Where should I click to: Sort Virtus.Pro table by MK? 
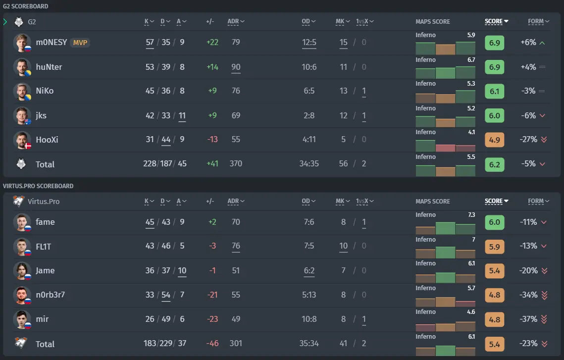point(343,202)
